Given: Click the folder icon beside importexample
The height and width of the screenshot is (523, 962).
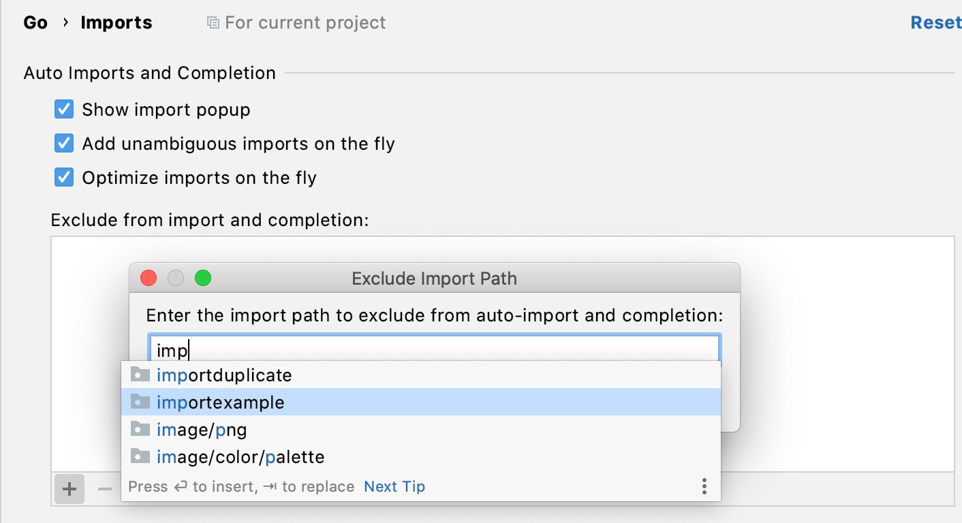Looking at the screenshot, I should 140,402.
